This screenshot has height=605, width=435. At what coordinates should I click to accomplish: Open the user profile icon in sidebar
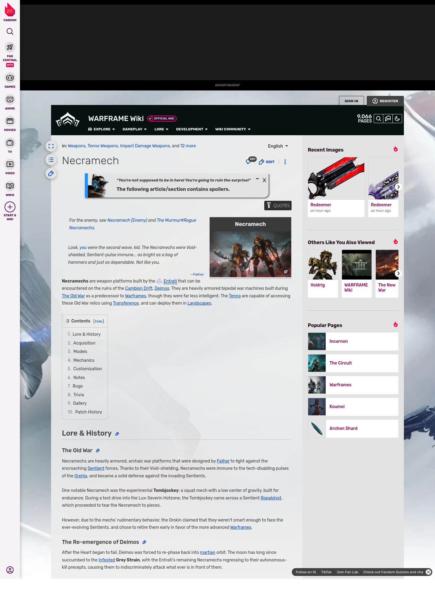point(10,570)
